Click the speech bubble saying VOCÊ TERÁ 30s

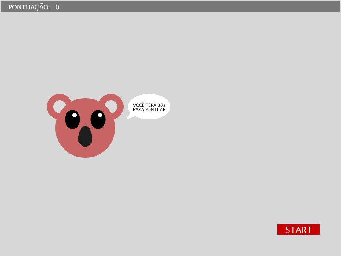pos(148,107)
